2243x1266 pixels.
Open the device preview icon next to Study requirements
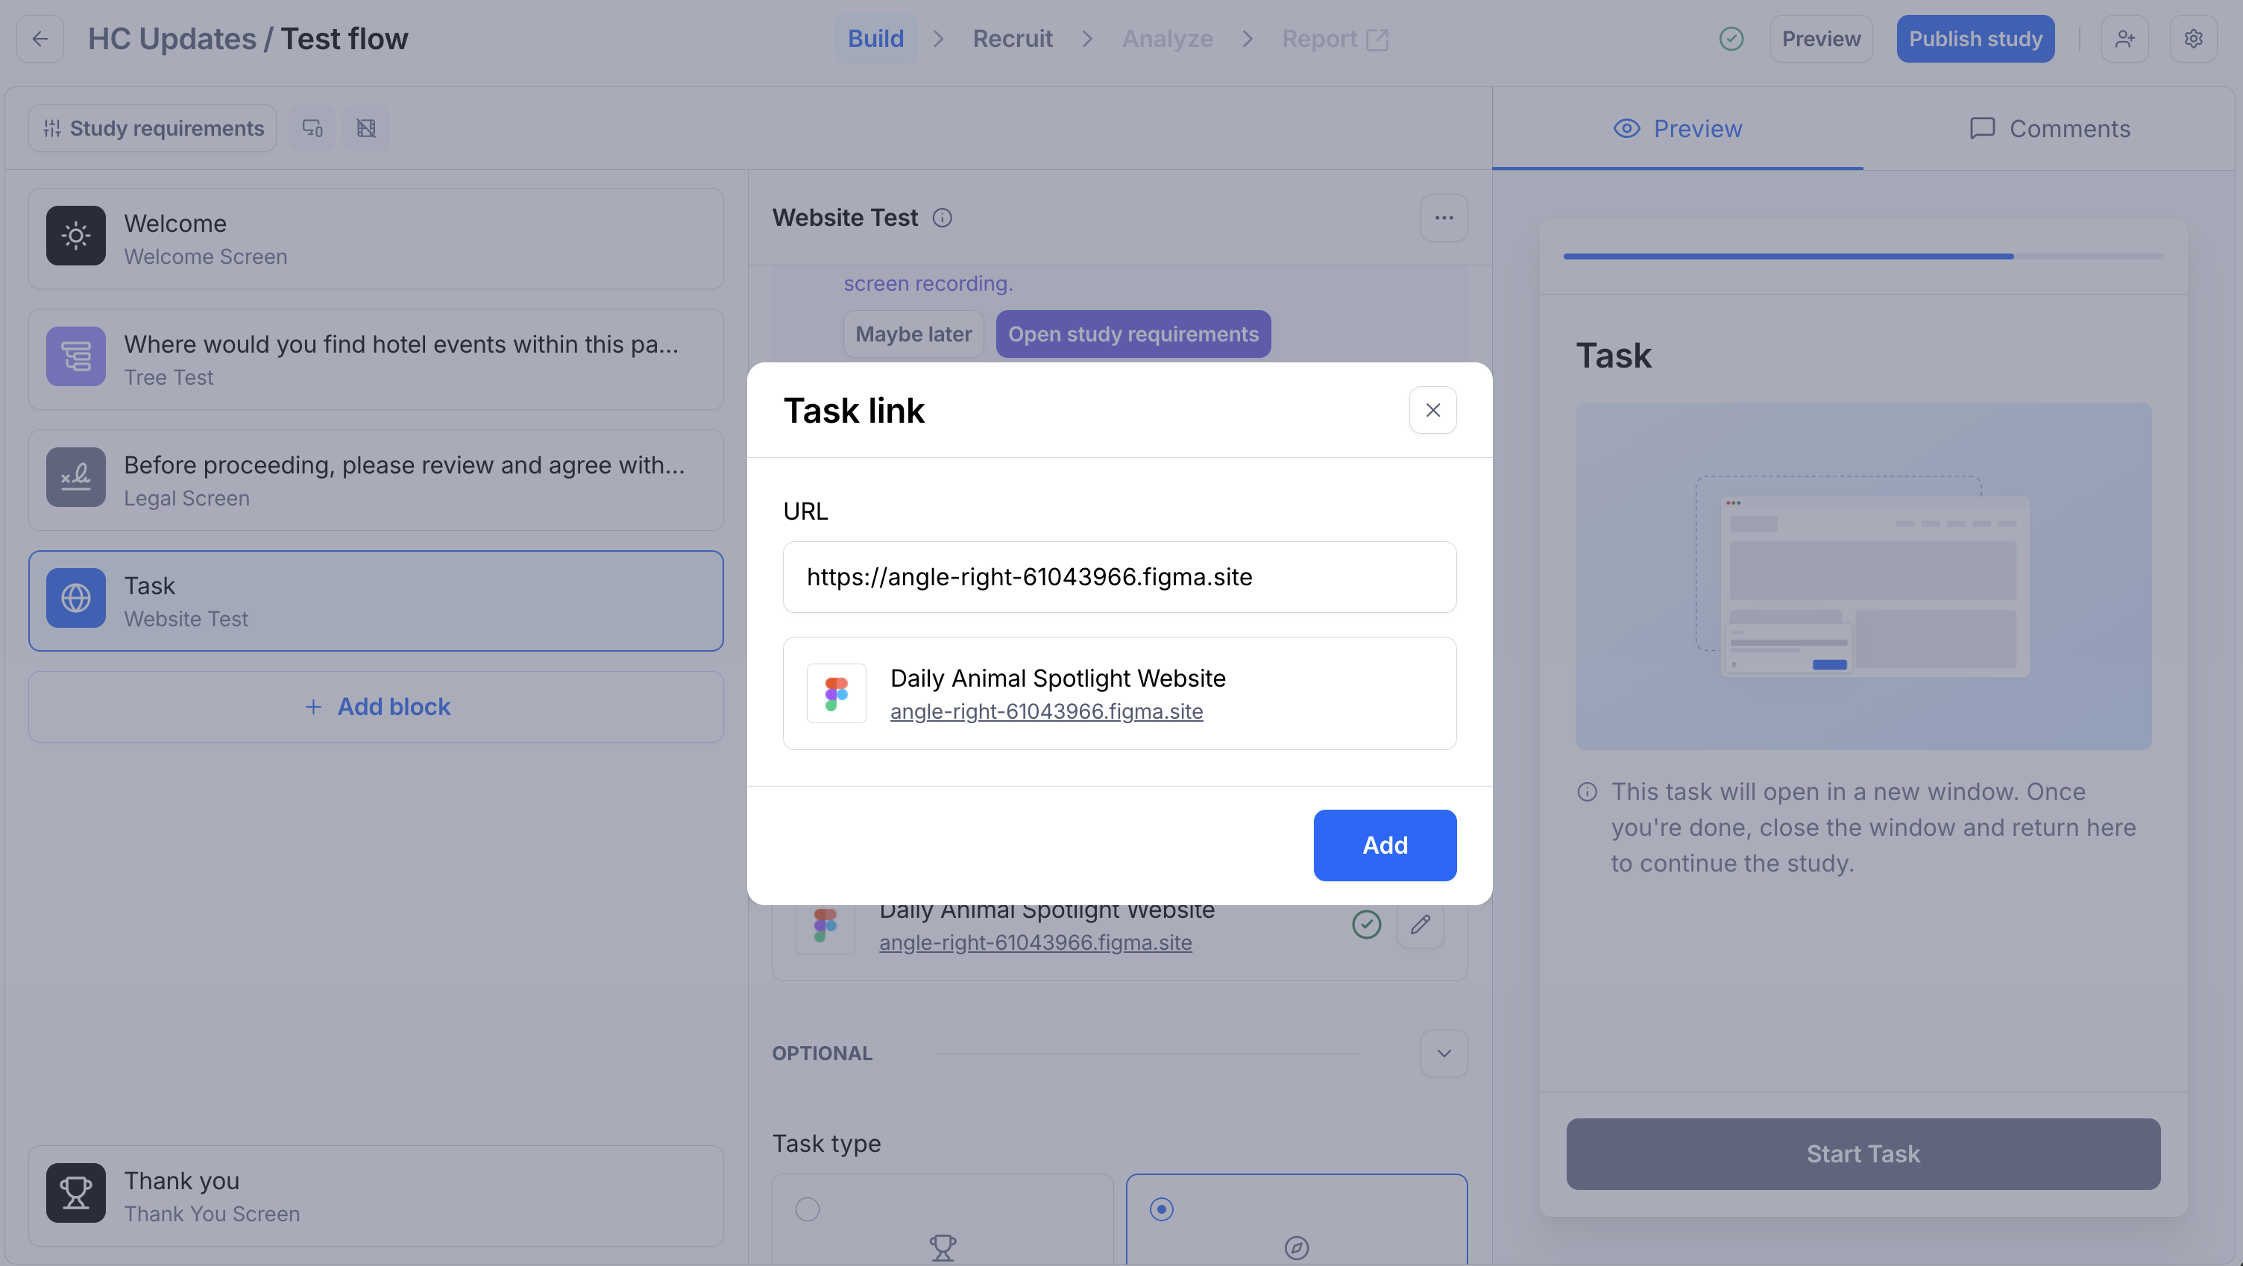coord(312,129)
